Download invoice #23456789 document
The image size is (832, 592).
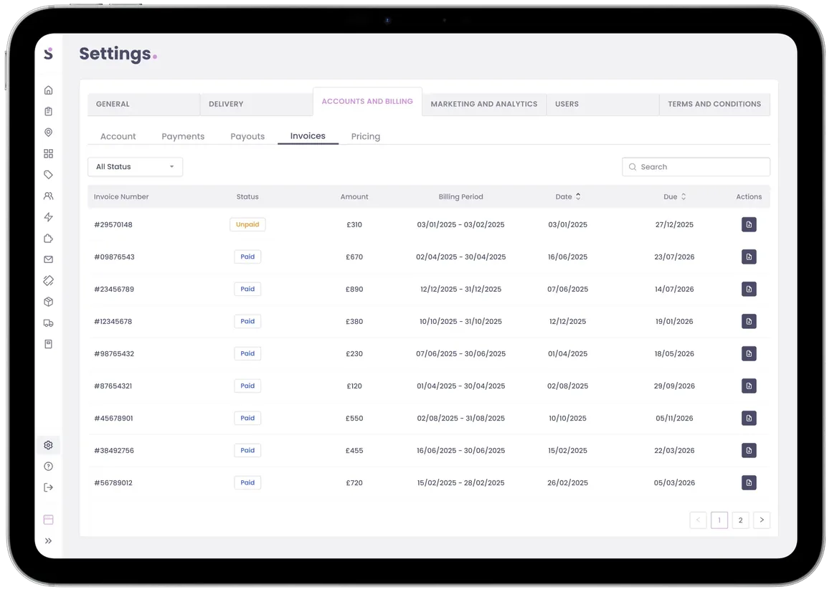coord(749,290)
